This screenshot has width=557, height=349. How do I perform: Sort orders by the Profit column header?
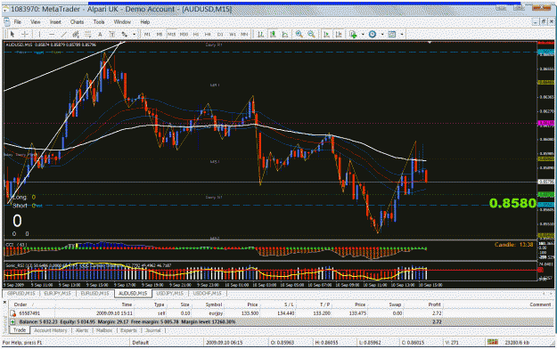point(434,304)
